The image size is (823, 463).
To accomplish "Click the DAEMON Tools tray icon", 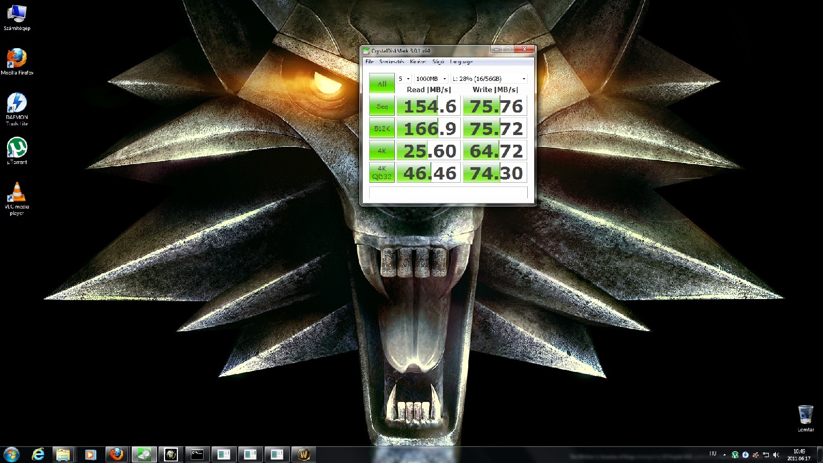I will coord(745,455).
